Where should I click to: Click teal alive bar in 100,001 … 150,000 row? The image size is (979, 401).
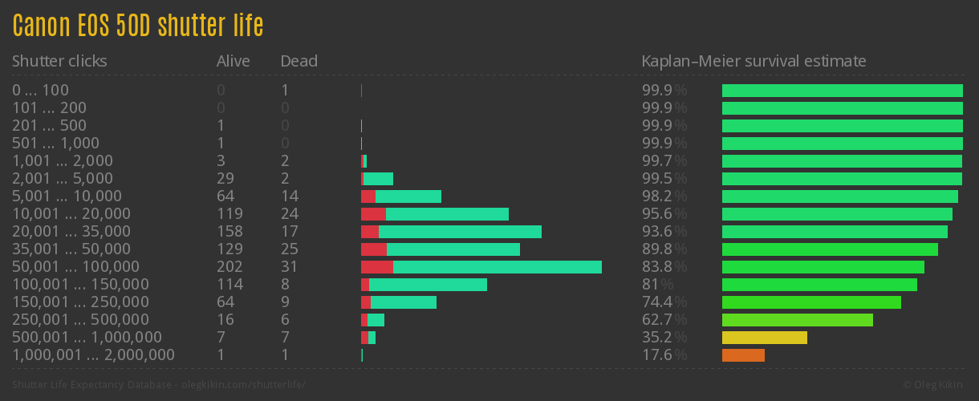tap(428, 285)
